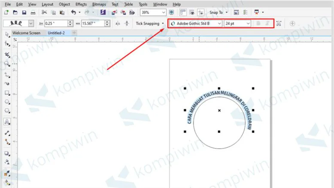Open the font name dropdown
Screen dimensions: 334x188
(x=219, y=24)
